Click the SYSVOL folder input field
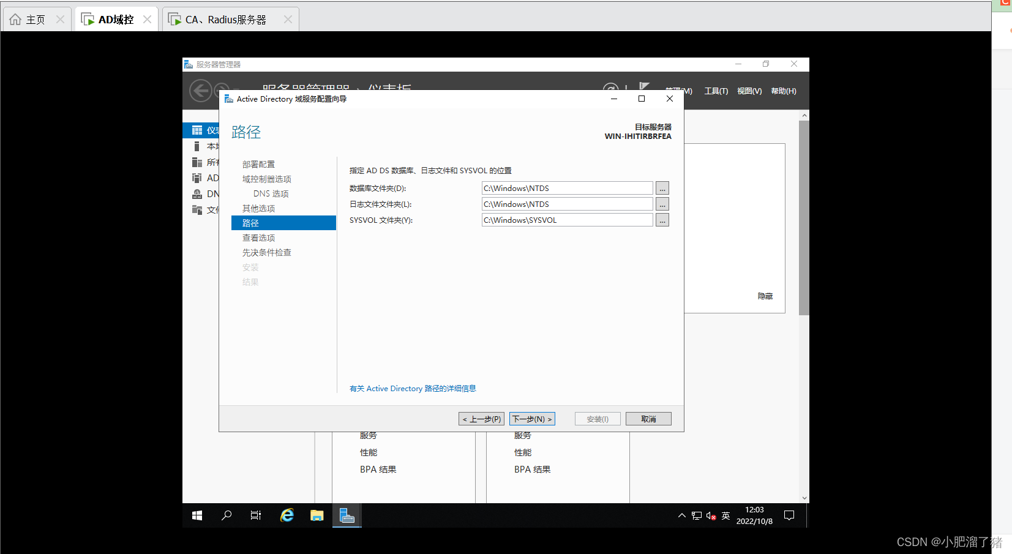 point(568,220)
